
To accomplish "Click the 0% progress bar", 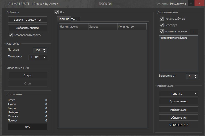I will coord(28,127).
